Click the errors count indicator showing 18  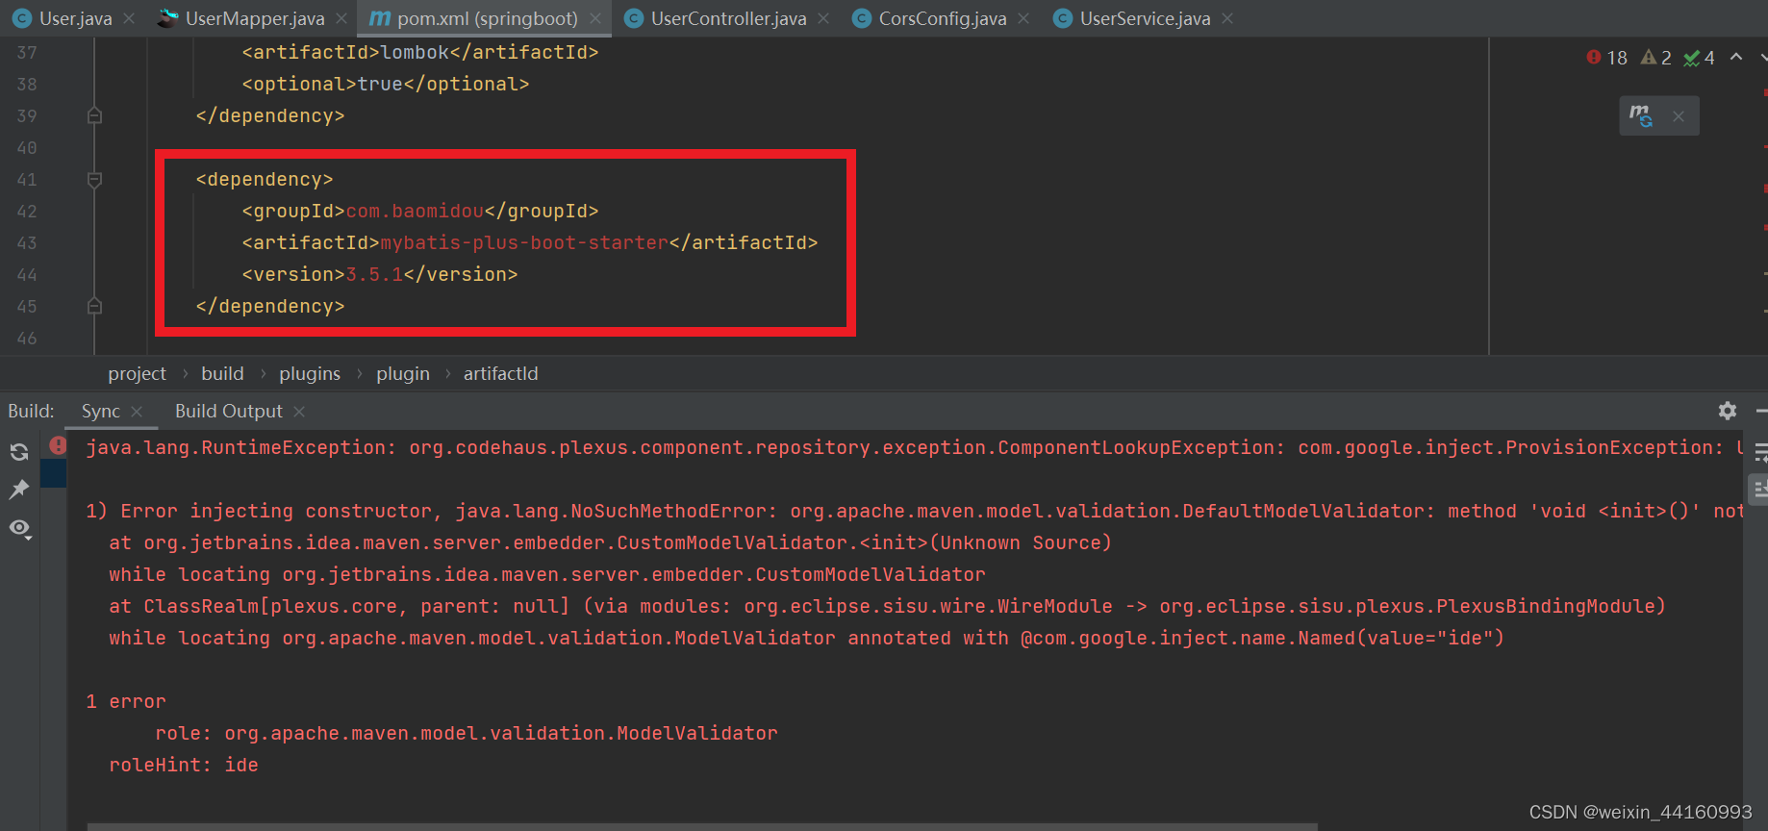1606,58
